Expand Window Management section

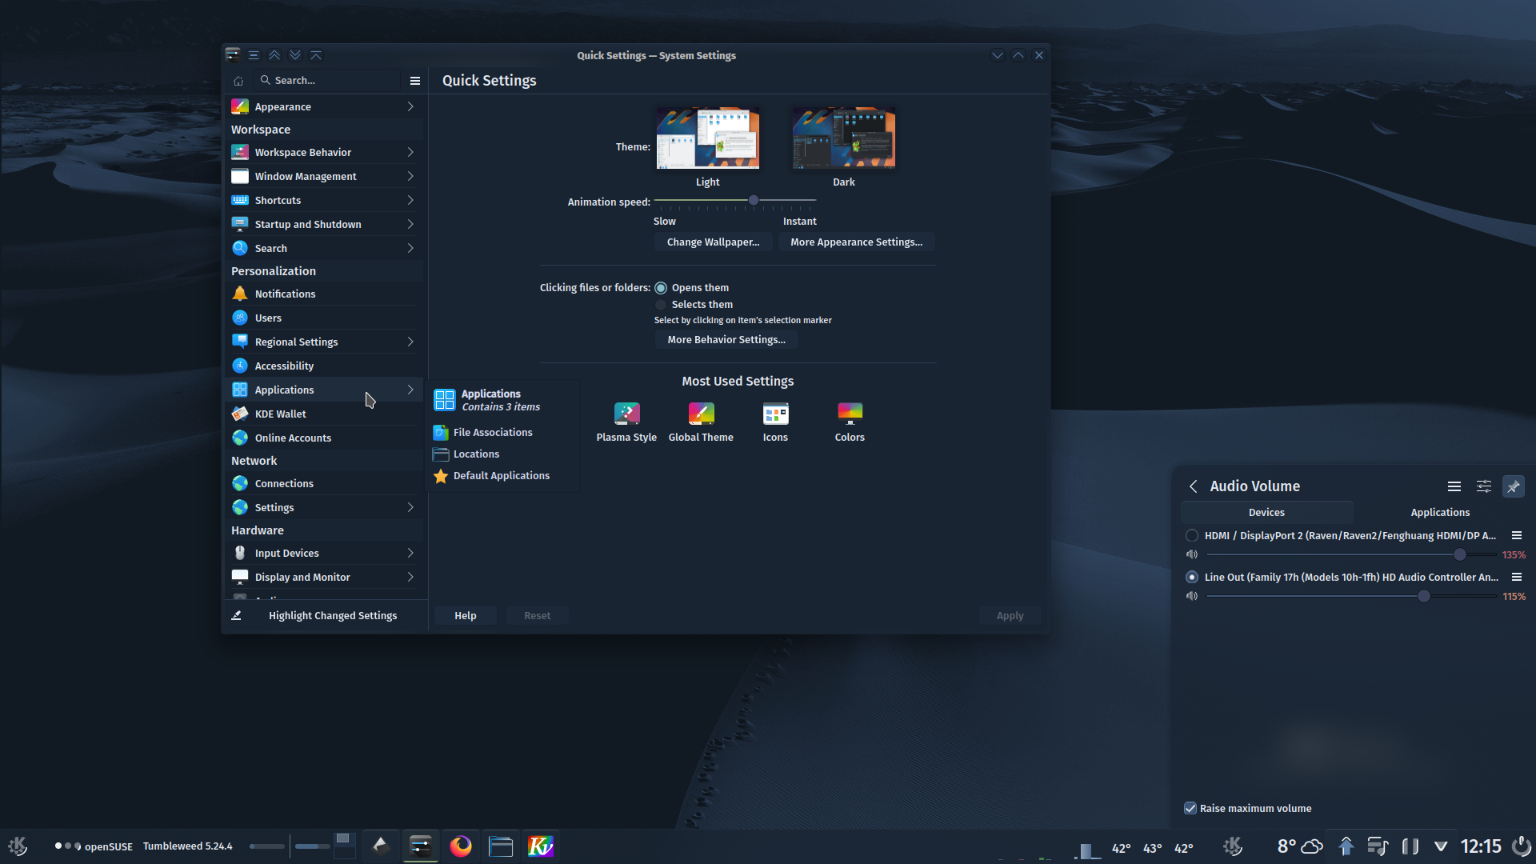click(325, 176)
